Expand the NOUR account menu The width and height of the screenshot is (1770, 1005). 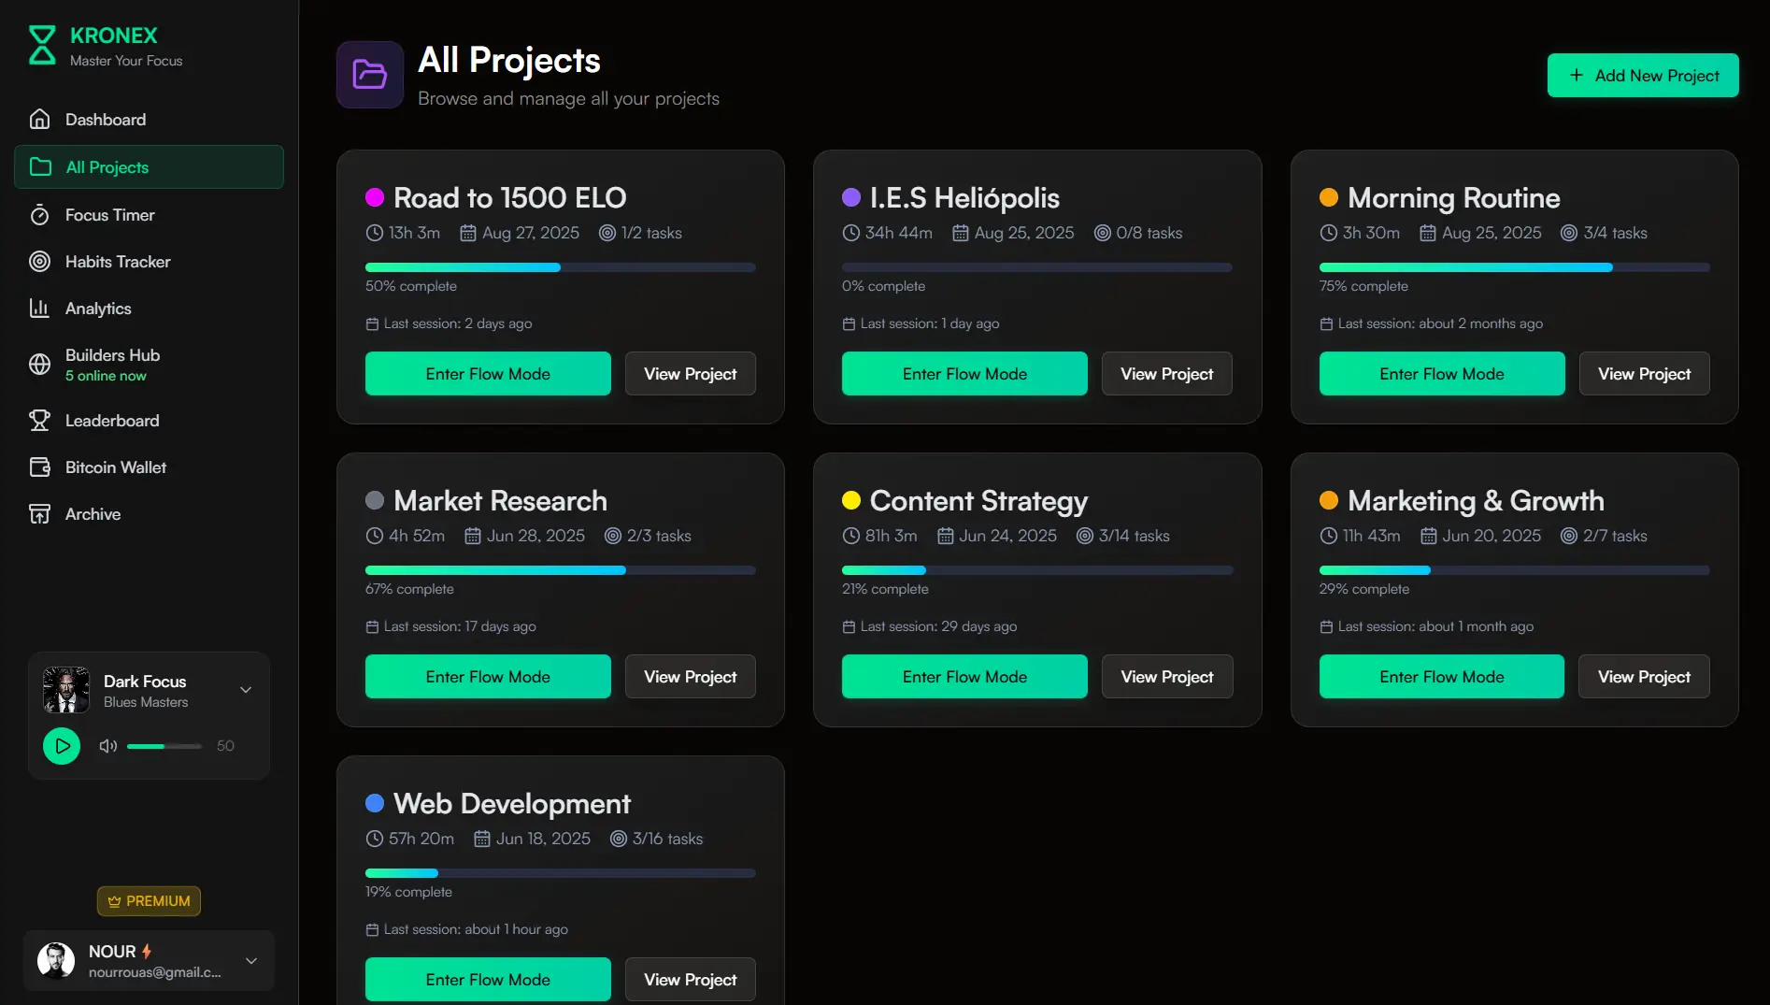coord(251,960)
